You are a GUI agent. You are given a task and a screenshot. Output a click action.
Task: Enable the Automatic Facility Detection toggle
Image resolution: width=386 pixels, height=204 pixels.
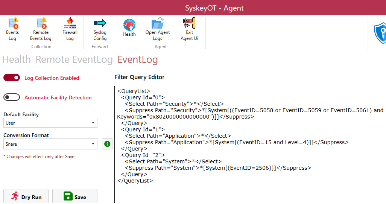click(x=12, y=97)
